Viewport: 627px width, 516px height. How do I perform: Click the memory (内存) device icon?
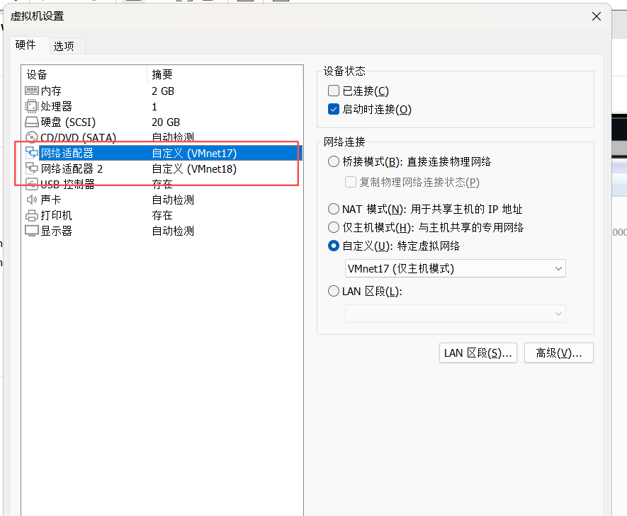pyautogui.click(x=32, y=91)
